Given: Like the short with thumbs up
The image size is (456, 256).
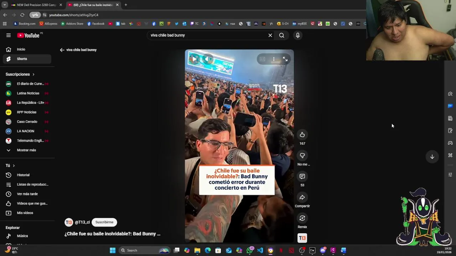Looking at the screenshot, I should tap(302, 134).
